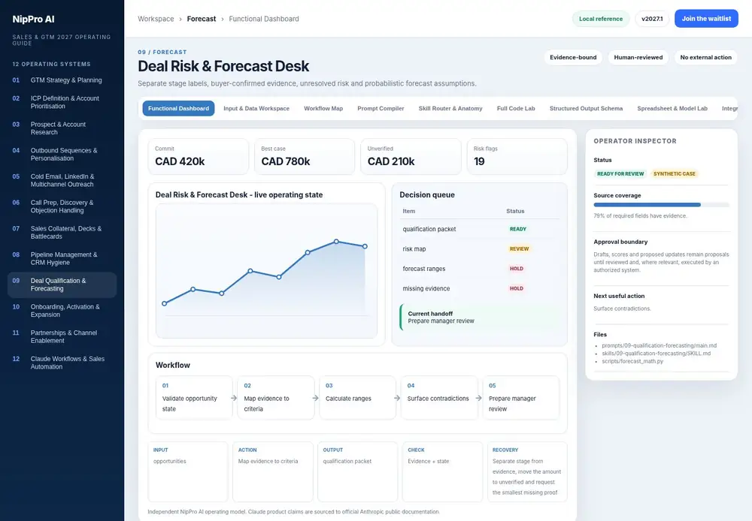
Task: Open Prospect & Account Research item
Action: coord(62,128)
